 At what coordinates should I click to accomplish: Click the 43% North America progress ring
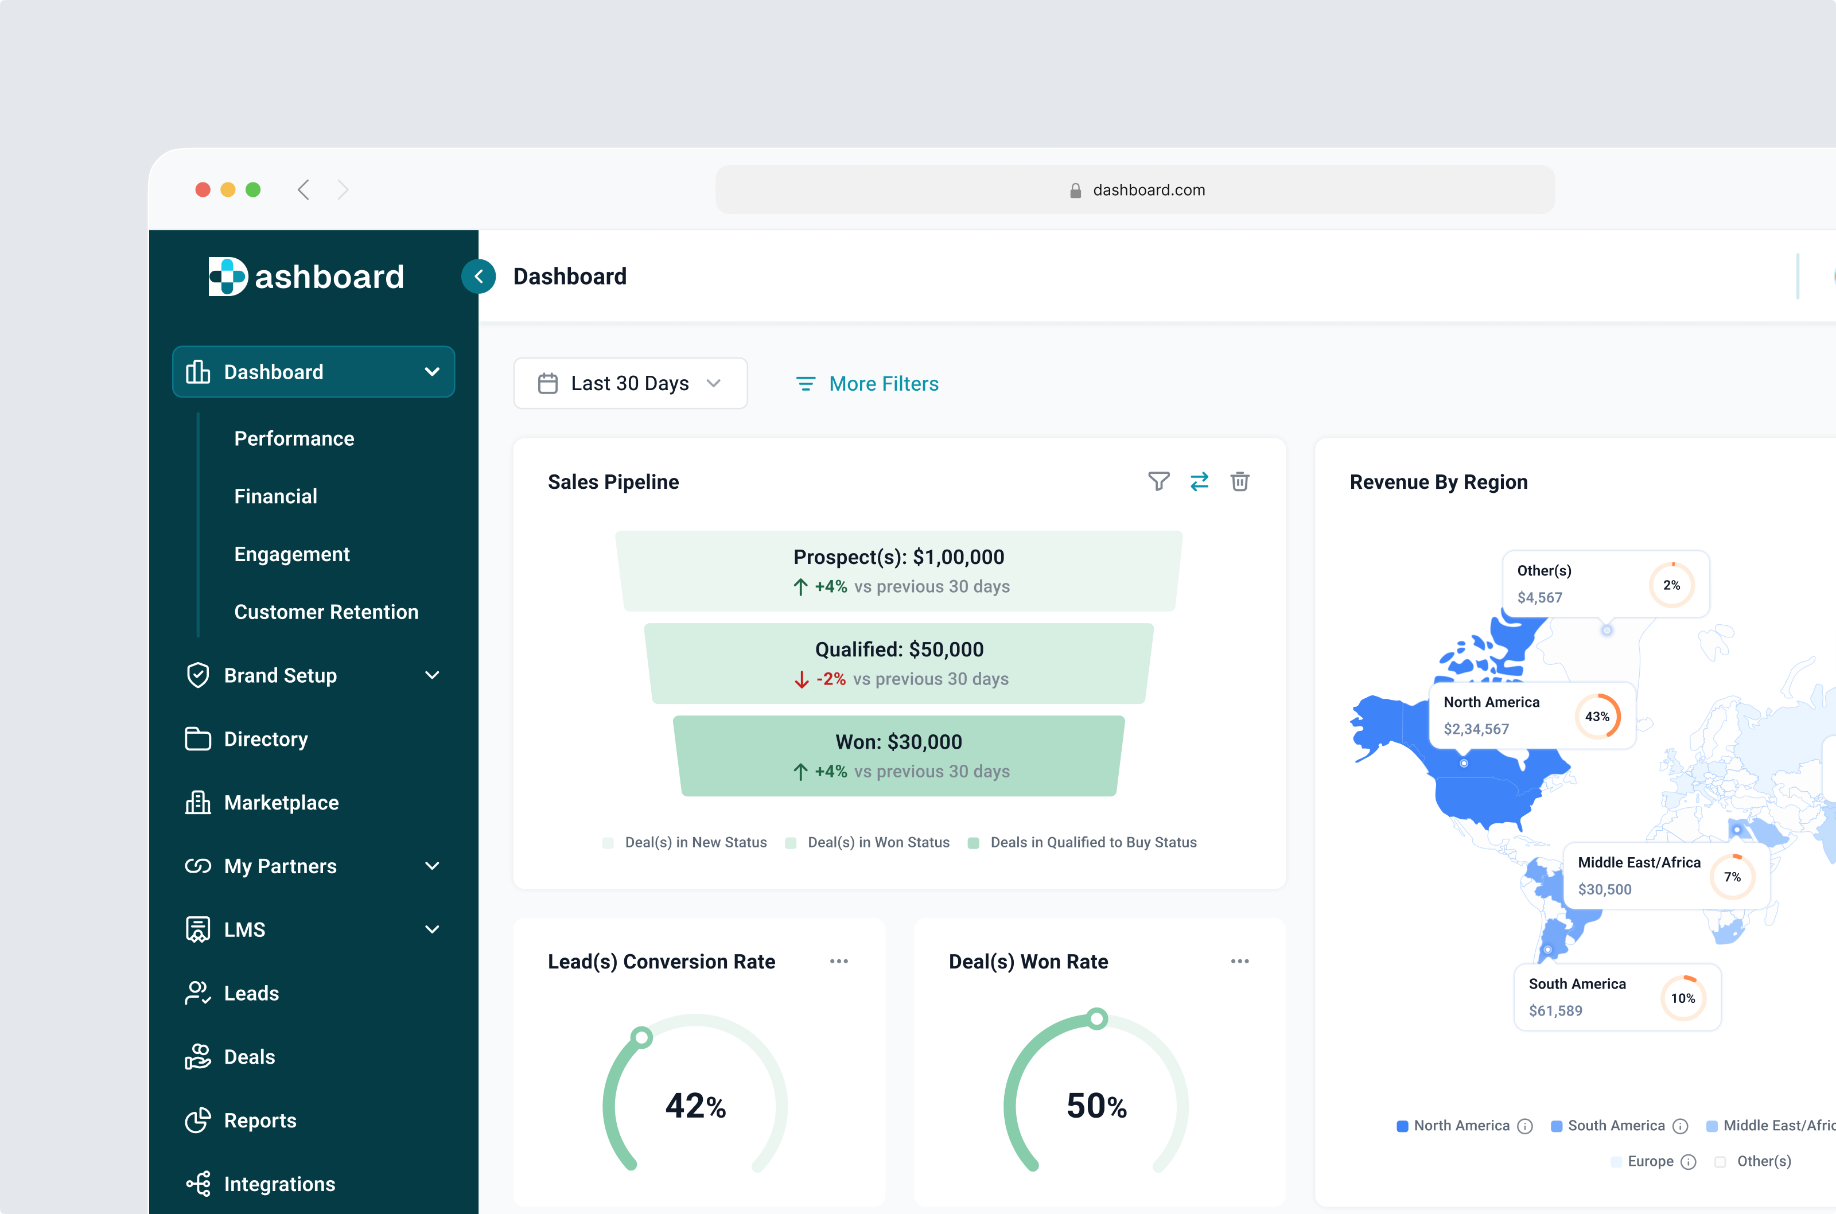(1598, 716)
